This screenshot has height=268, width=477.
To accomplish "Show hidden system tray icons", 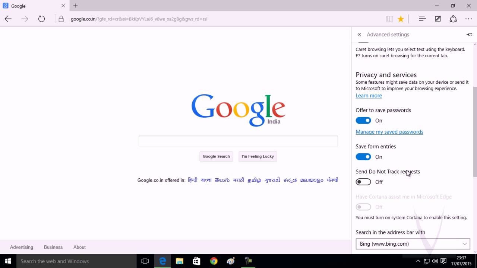I will pyautogui.click(x=418, y=261).
